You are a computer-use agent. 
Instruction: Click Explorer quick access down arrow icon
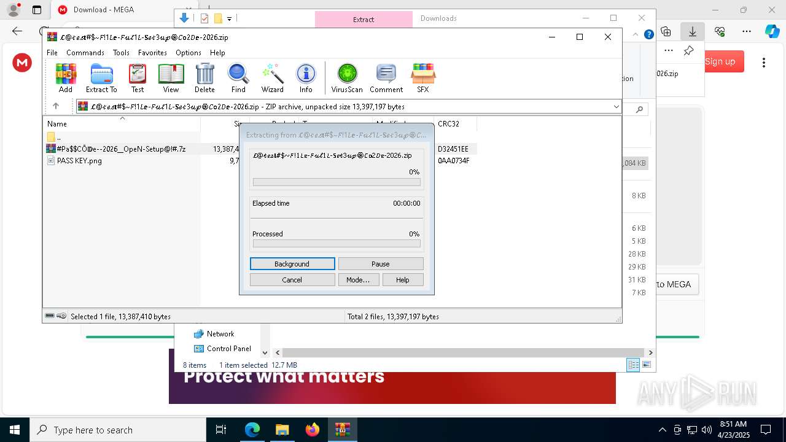tap(184, 18)
